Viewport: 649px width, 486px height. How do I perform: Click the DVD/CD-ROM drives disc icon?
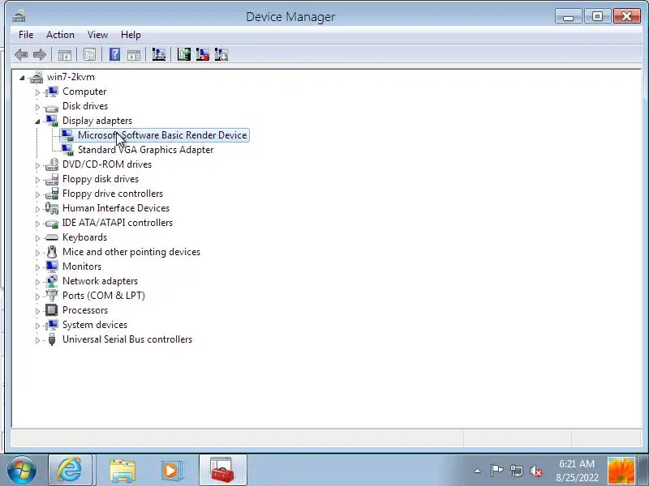tap(52, 164)
